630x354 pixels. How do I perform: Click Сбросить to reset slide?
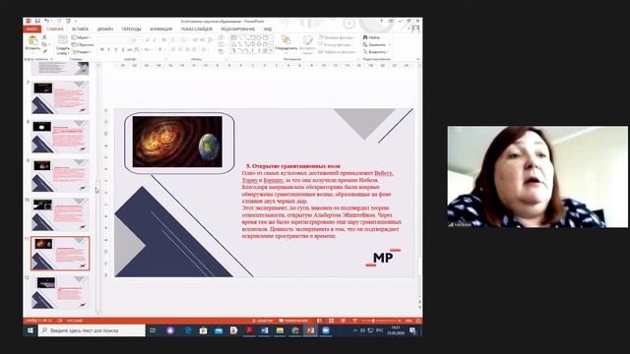point(83,44)
